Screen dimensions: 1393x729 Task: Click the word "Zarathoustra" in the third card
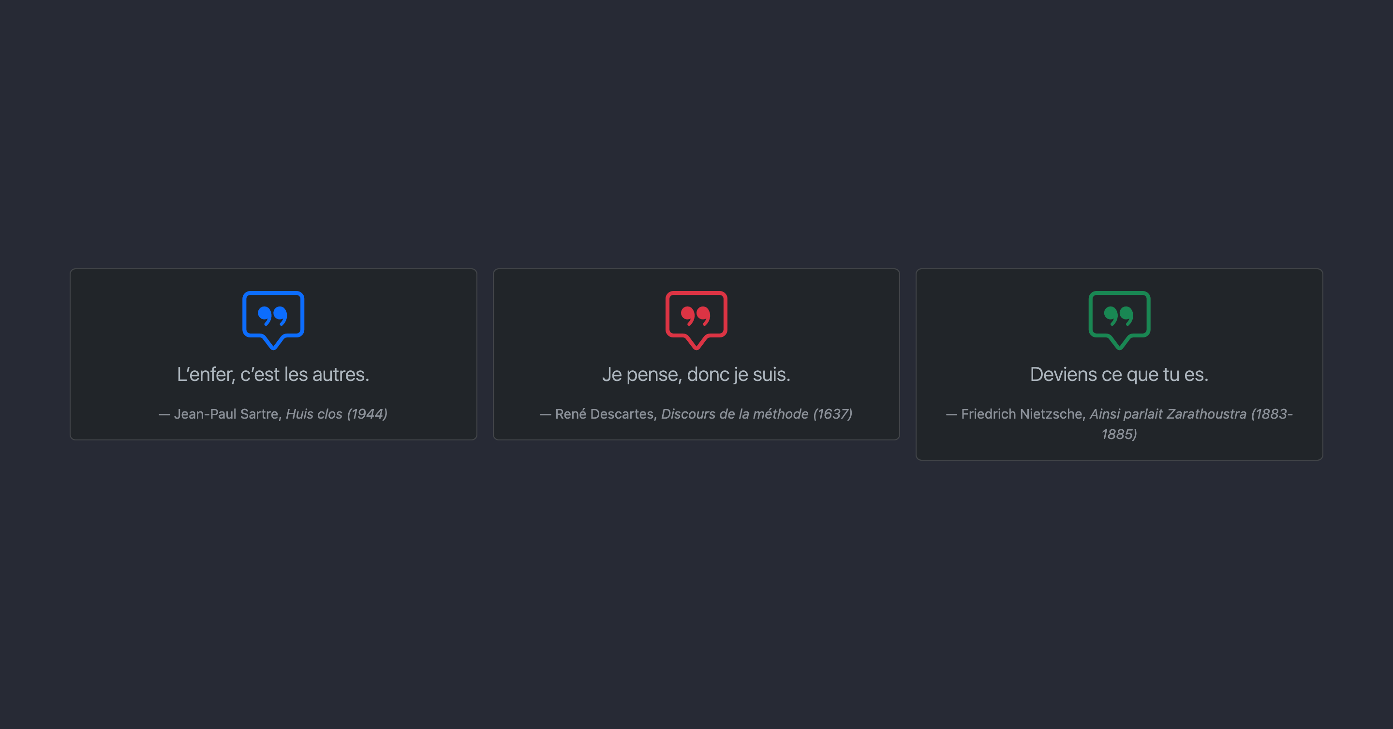(x=1206, y=414)
